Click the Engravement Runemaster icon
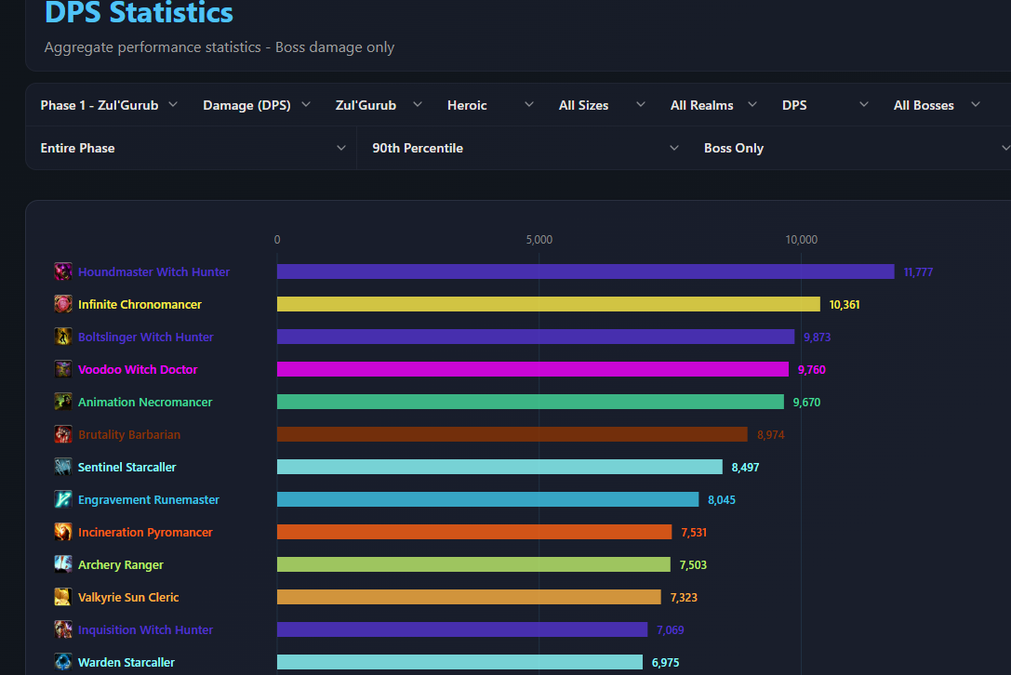 (63, 499)
